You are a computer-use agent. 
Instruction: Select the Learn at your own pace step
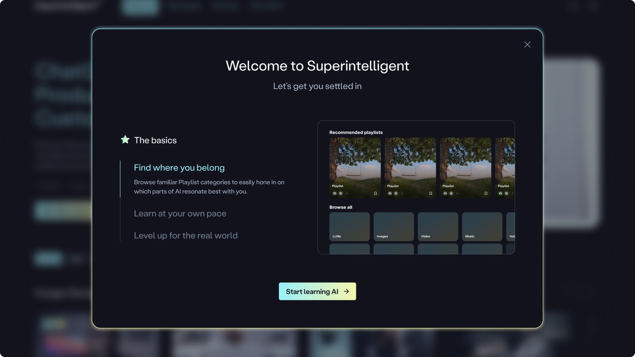click(x=180, y=213)
